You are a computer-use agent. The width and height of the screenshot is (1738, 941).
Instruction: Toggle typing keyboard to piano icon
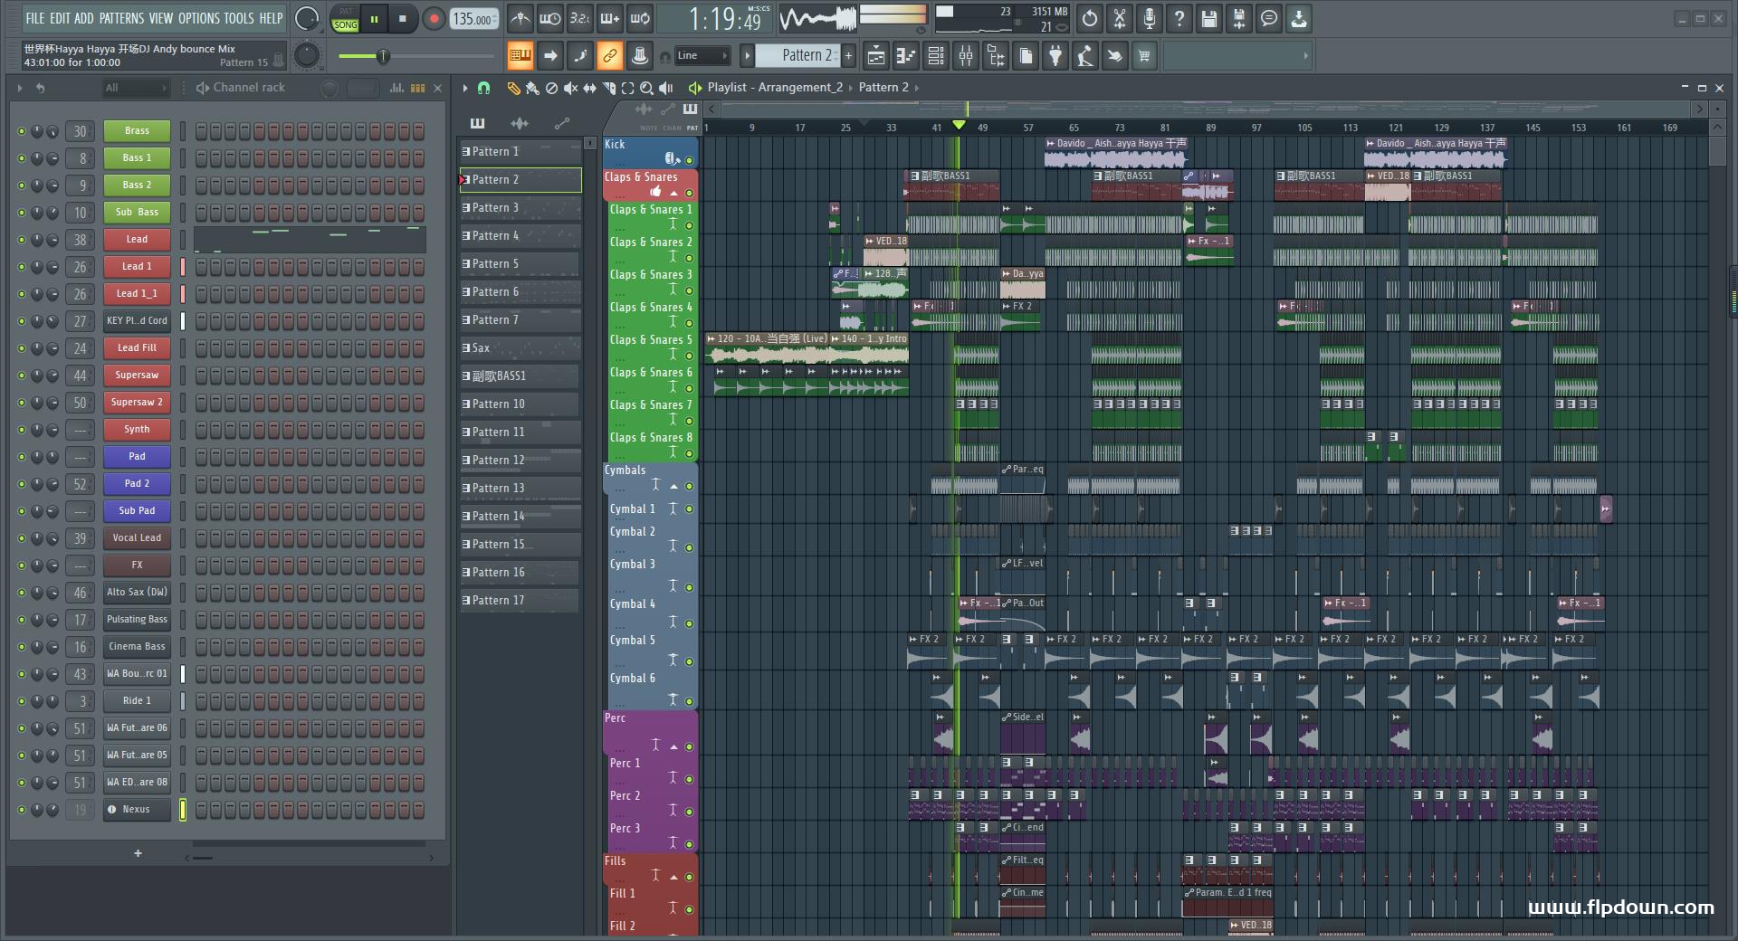point(520,56)
